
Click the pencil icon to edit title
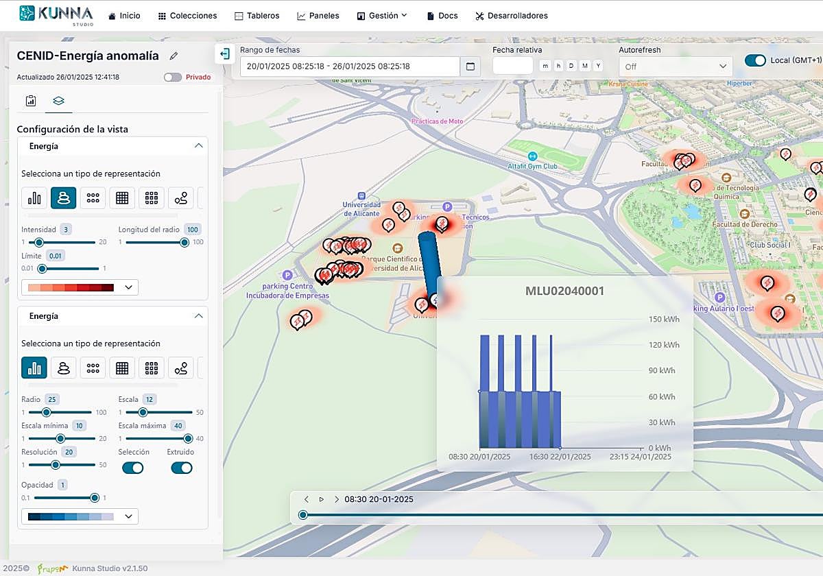coord(174,56)
